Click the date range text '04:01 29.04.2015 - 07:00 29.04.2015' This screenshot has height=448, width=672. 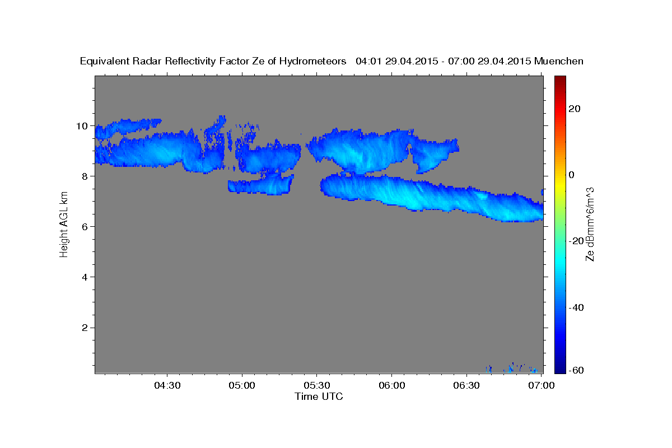coord(444,61)
